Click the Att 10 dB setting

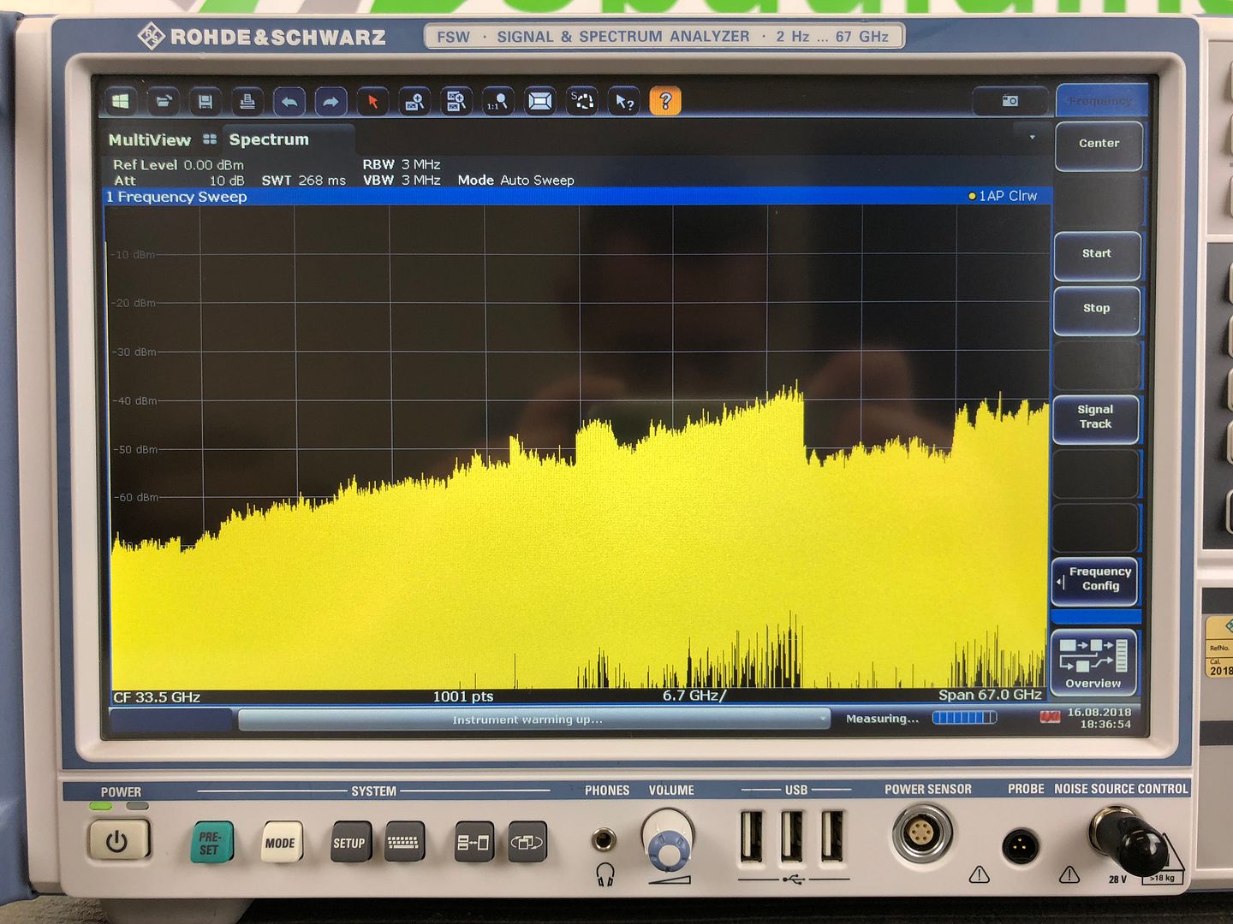(179, 181)
